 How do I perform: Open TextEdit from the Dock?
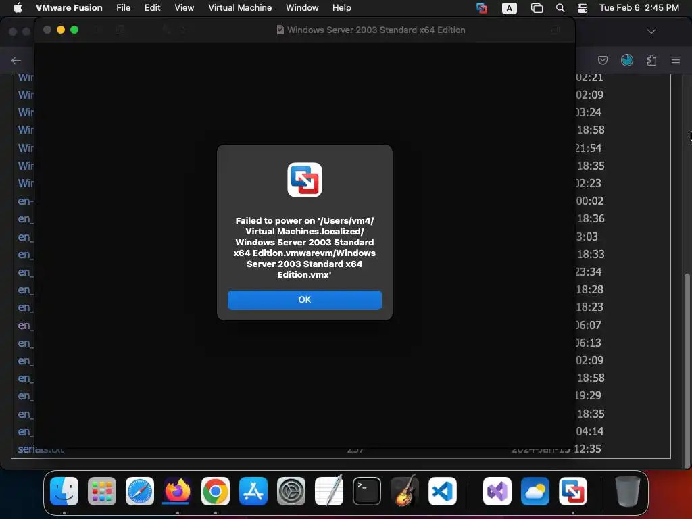pyautogui.click(x=329, y=491)
